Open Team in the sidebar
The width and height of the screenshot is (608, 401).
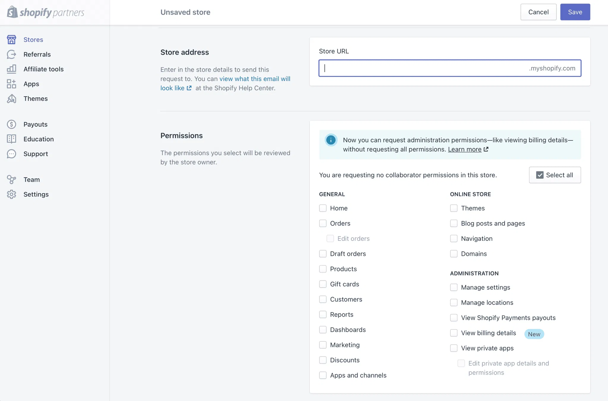31,179
